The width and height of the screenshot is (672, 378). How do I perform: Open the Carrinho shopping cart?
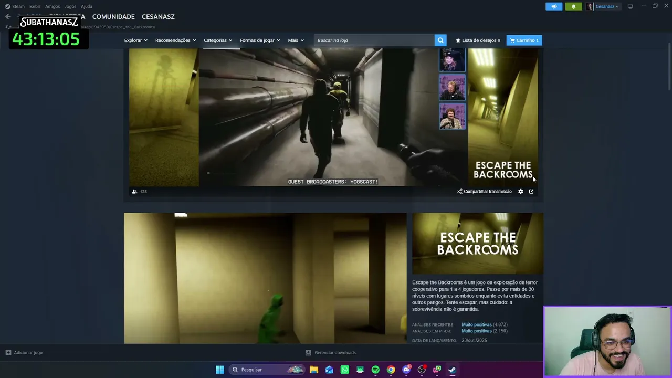524,40
